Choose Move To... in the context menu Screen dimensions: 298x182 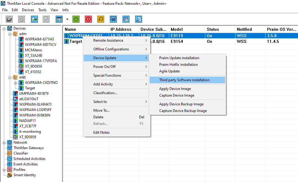tap(117, 110)
